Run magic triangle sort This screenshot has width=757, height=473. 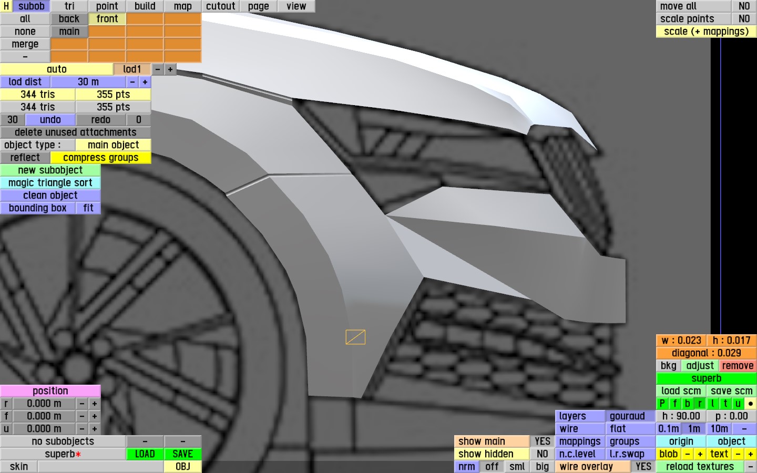click(50, 183)
